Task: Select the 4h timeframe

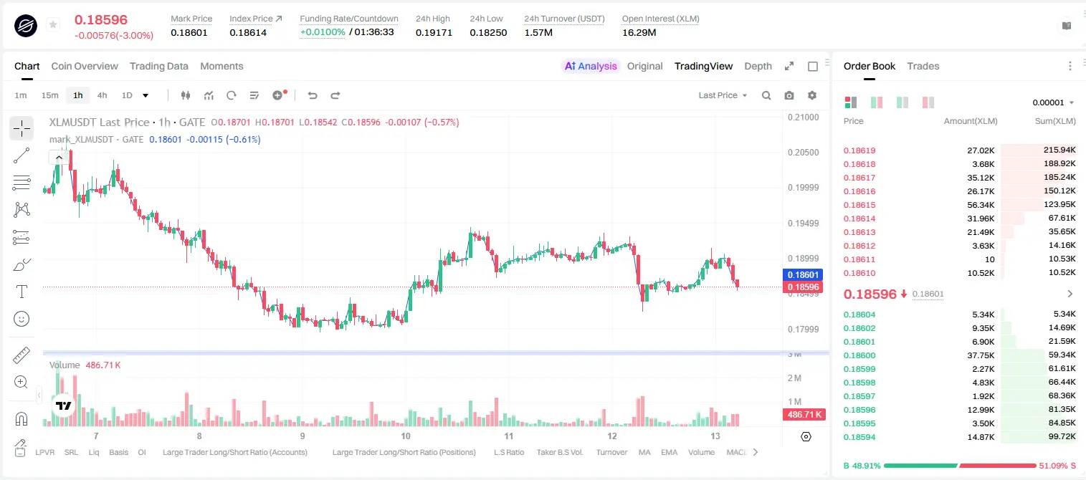Action: 102,95
